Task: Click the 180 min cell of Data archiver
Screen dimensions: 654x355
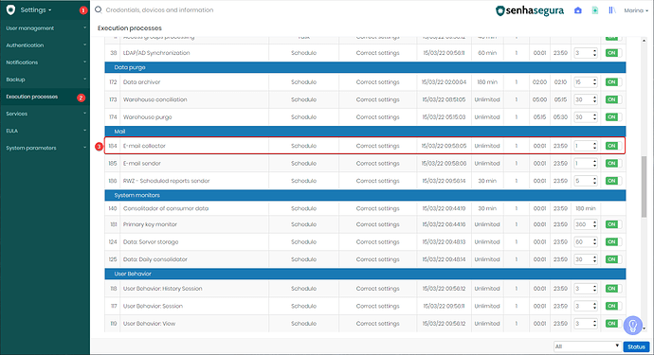Action: (487, 82)
